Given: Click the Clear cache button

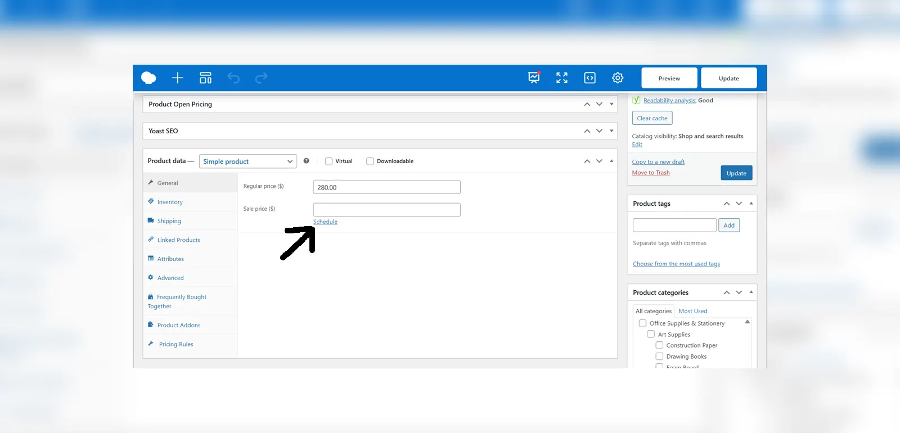Looking at the screenshot, I should click(652, 118).
